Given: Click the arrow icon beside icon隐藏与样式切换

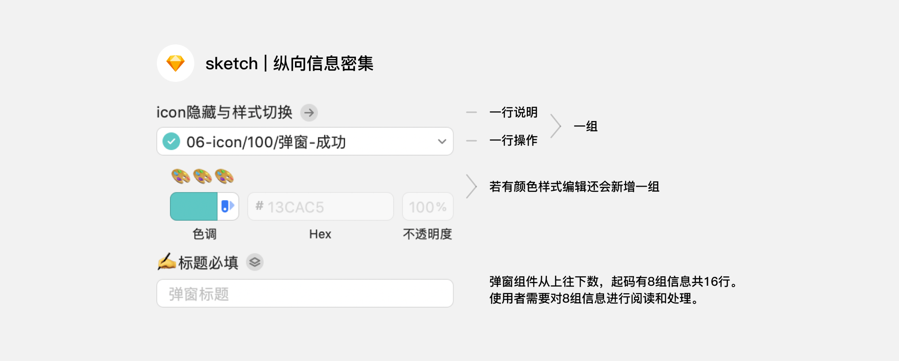Looking at the screenshot, I should point(309,113).
